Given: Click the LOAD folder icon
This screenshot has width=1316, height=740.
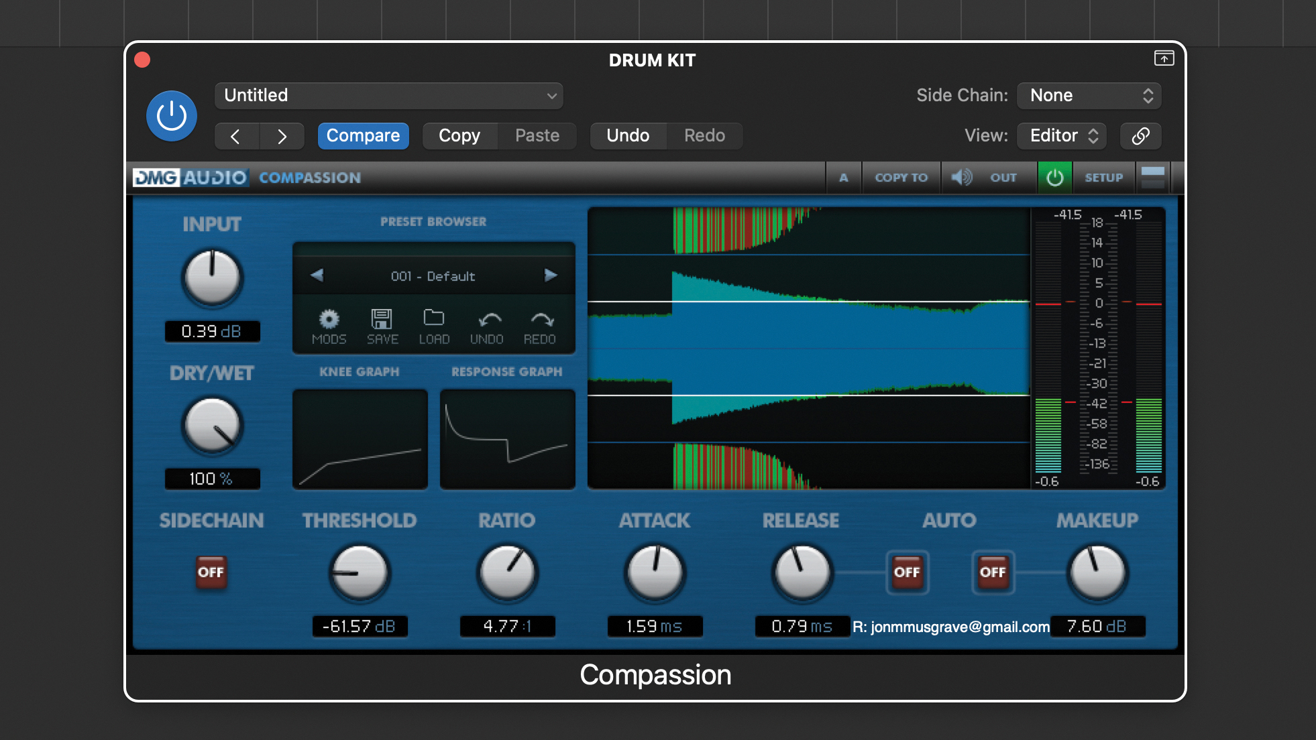Looking at the screenshot, I should [434, 318].
